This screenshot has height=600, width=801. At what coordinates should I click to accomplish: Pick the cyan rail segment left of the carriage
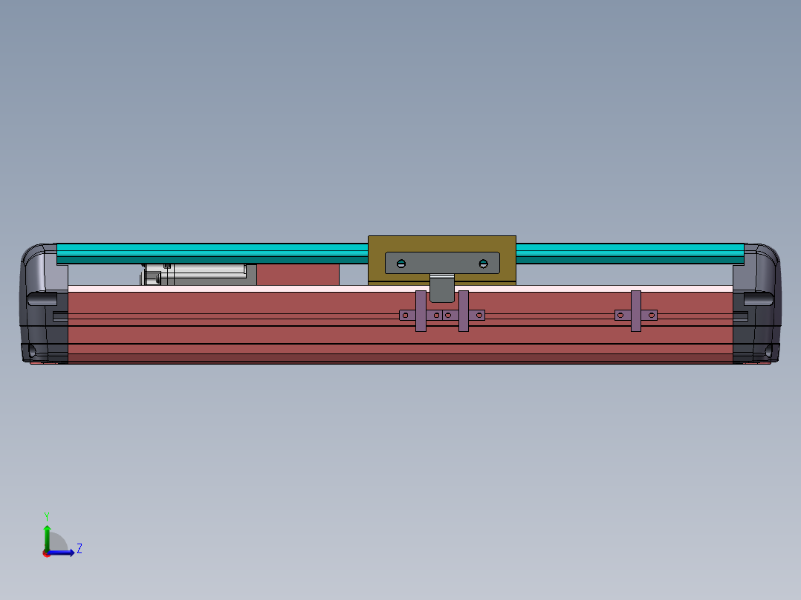click(x=212, y=253)
